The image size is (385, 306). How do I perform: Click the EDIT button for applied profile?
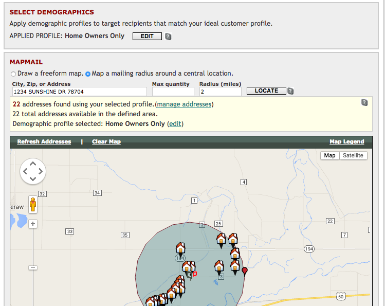[147, 36]
